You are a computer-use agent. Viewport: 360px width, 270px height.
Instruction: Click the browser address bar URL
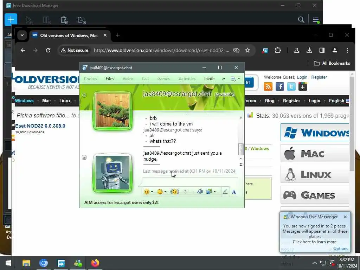(161, 50)
